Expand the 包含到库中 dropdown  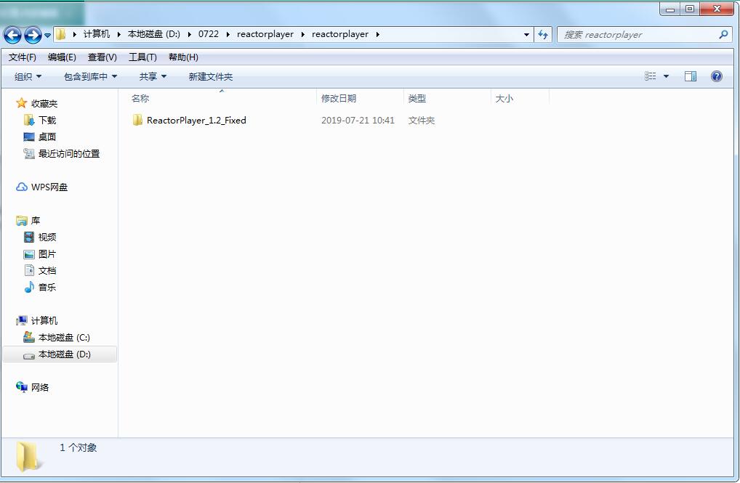click(91, 76)
